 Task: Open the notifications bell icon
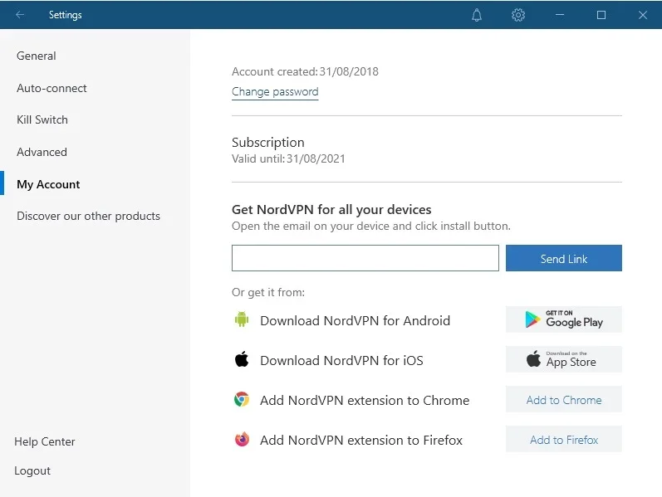pos(477,15)
